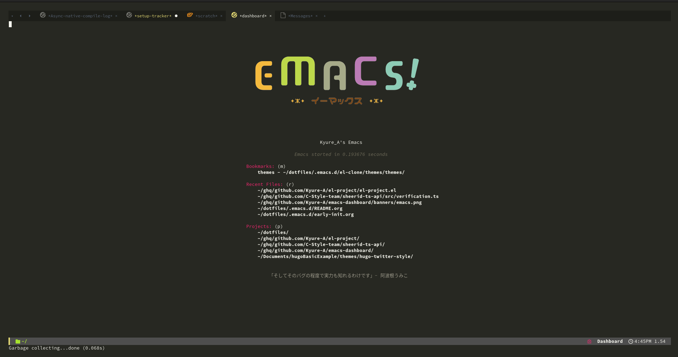Viewport: 678px width, 357px height.
Task: Click the EMACS! banner image
Action: [337, 81]
